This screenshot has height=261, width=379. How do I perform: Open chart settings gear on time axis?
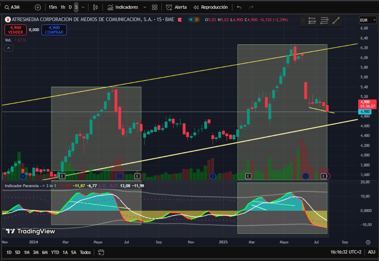[368, 242]
